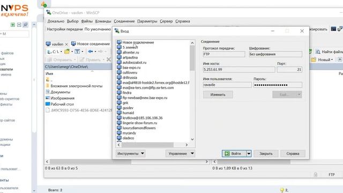Screen dimensions: 343x193
Task: Open the Файлы menu
Action: pyautogui.click(x=87, y=21)
